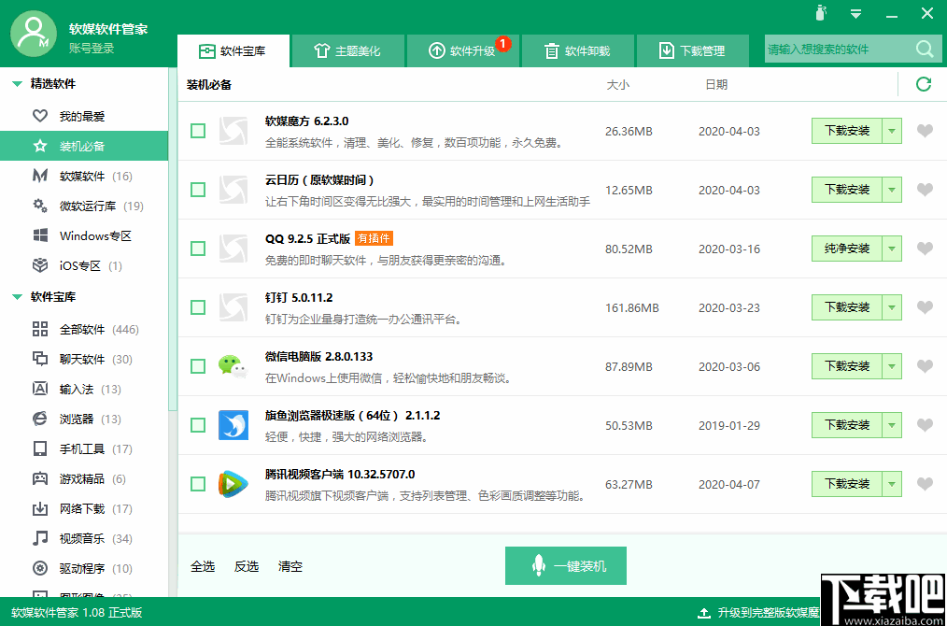Open 驱动程序 driver category
The height and width of the screenshot is (626, 947).
(84, 569)
